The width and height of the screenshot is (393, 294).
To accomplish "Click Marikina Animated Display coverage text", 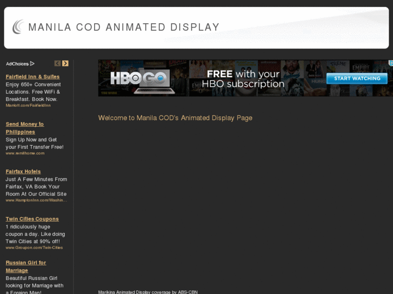I will pos(148,292).
